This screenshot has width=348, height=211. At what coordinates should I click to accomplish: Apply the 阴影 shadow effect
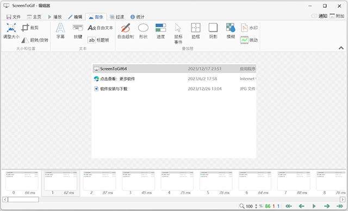click(x=213, y=31)
